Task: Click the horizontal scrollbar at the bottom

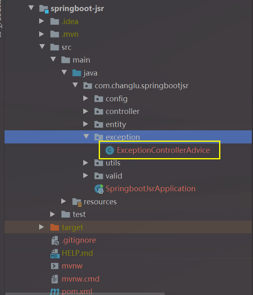Action: tap(85, 294)
